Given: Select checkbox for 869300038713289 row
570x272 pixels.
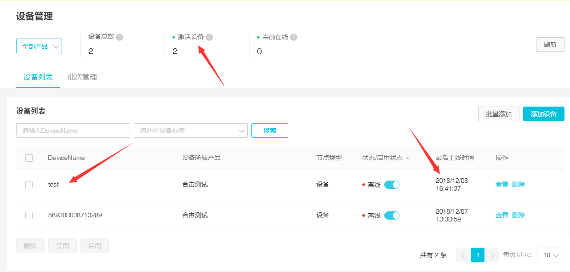Looking at the screenshot, I should 29,215.
